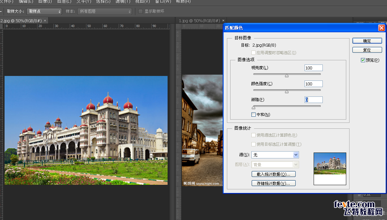Image resolution: width=387 pixels, height=220 pixels.
Task: Open the 图层(L) menu
Action: pyautogui.click(x=64, y=2)
